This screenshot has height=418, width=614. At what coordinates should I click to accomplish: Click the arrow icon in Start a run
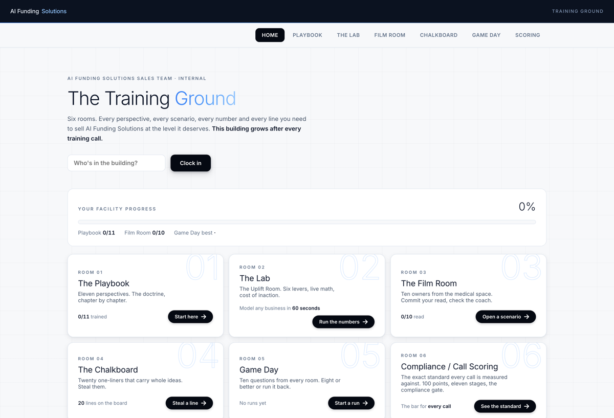pyautogui.click(x=365, y=403)
